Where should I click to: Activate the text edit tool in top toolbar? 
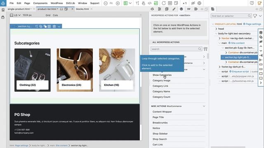point(137,3)
